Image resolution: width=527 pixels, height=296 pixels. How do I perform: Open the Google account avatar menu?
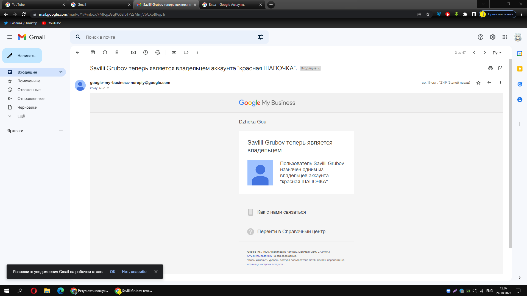[x=518, y=37]
